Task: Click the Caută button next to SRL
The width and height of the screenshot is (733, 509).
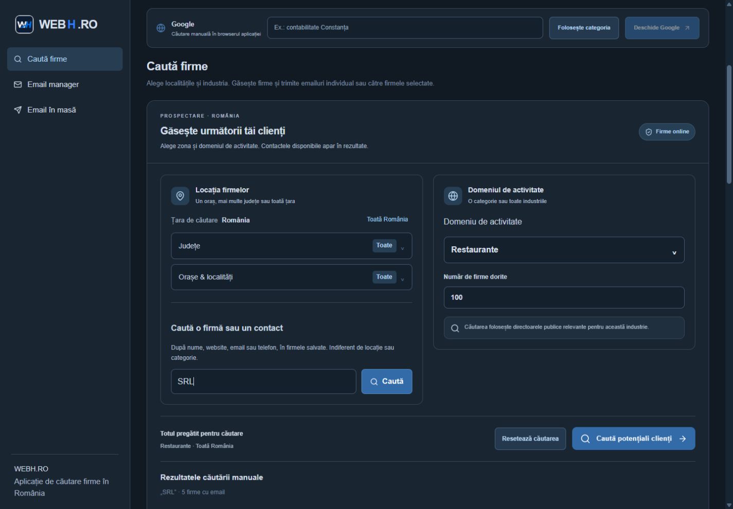Action: pyautogui.click(x=387, y=381)
